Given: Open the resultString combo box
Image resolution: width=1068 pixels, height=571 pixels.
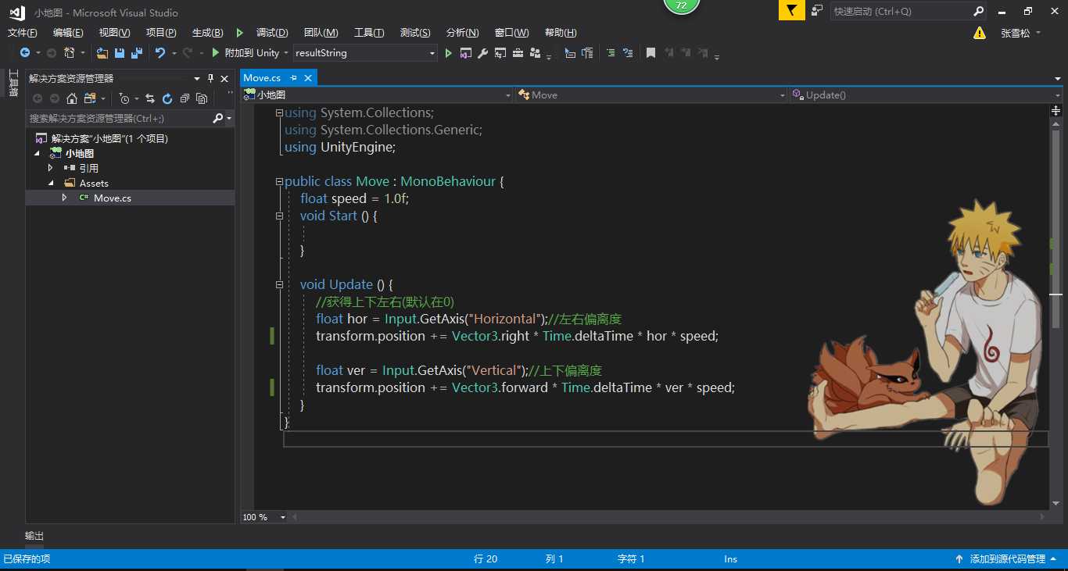Looking at the screenshot, I should point(365,53).
